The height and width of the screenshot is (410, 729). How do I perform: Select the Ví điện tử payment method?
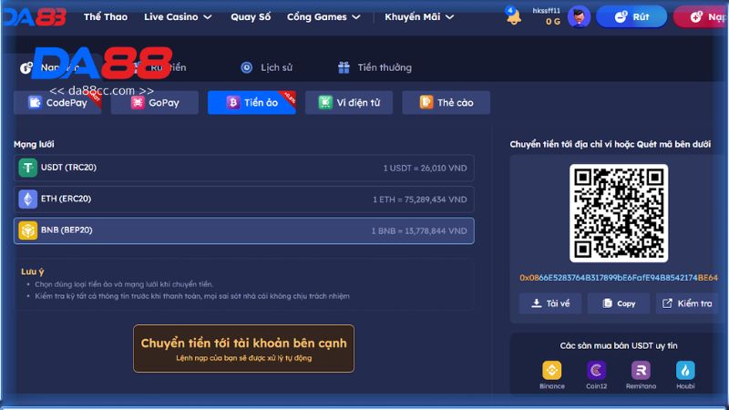(x=349, y=102)
